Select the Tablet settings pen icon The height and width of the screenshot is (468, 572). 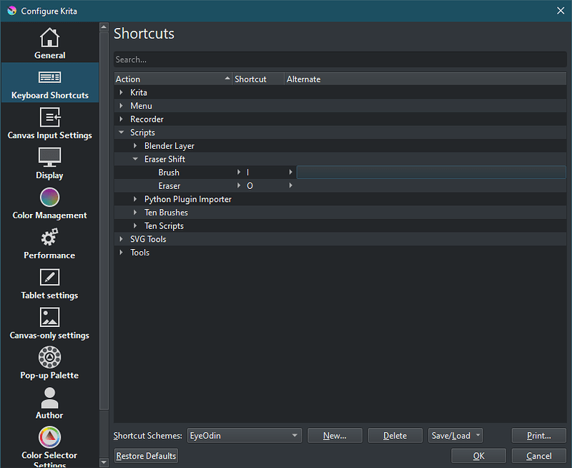click(49, 277)
